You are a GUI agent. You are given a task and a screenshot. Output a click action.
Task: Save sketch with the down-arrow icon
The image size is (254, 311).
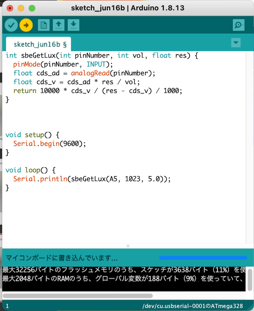74,25
